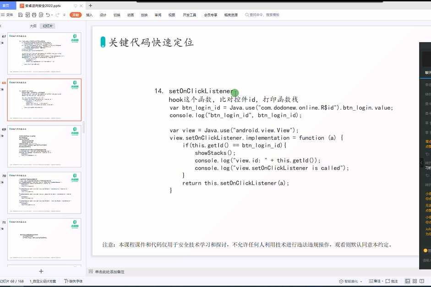The width and height of the screenshot is (431, 287).
Task: Click the slide title 关键代码快速定位
Action: (x=151, y=42)
